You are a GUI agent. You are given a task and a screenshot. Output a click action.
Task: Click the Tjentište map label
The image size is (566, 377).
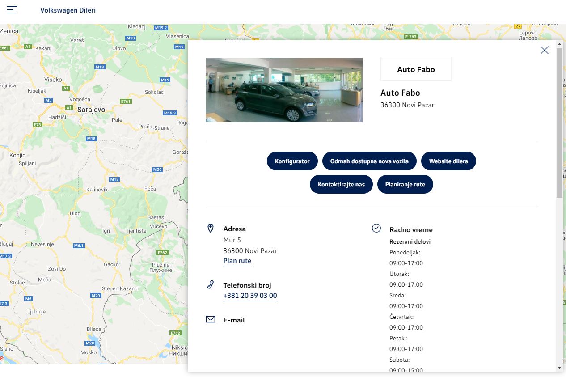(136, 231)
